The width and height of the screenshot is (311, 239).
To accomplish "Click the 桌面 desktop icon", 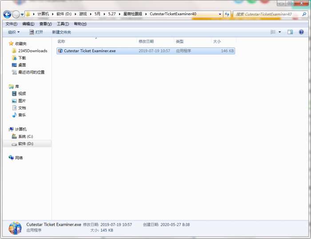I will pos(14,65).
